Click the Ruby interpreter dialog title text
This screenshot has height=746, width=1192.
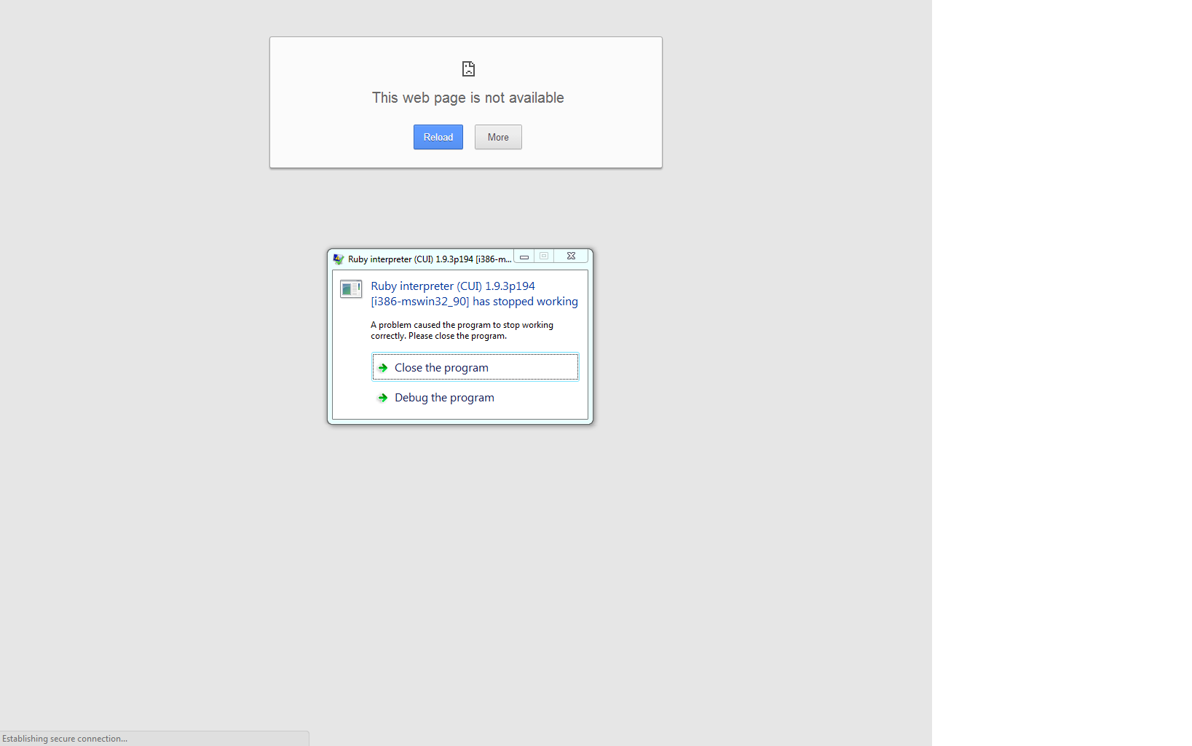(x=429, y=259)
